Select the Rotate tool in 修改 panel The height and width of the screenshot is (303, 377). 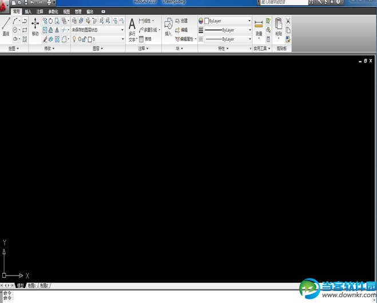51,21
